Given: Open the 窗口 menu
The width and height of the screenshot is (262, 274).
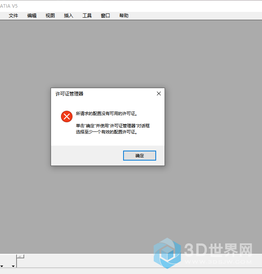Looking at the screenshot, I should pos(105,16).
